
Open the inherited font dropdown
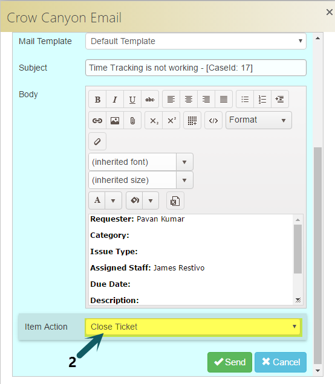(141, 162)
